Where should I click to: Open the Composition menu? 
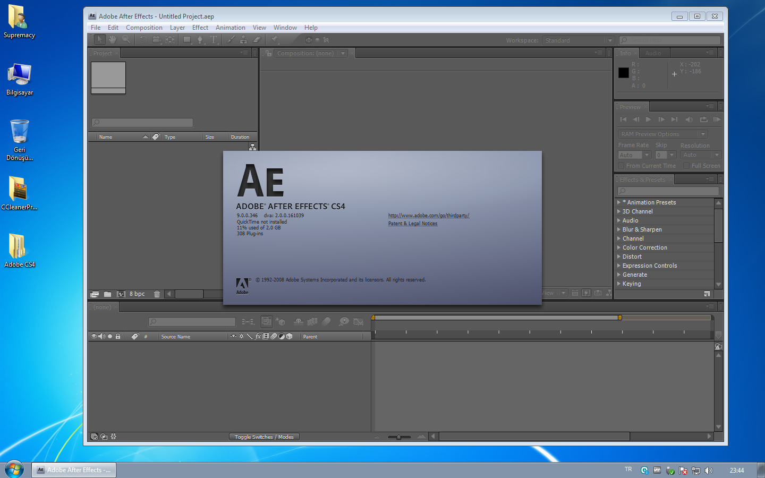144,27
